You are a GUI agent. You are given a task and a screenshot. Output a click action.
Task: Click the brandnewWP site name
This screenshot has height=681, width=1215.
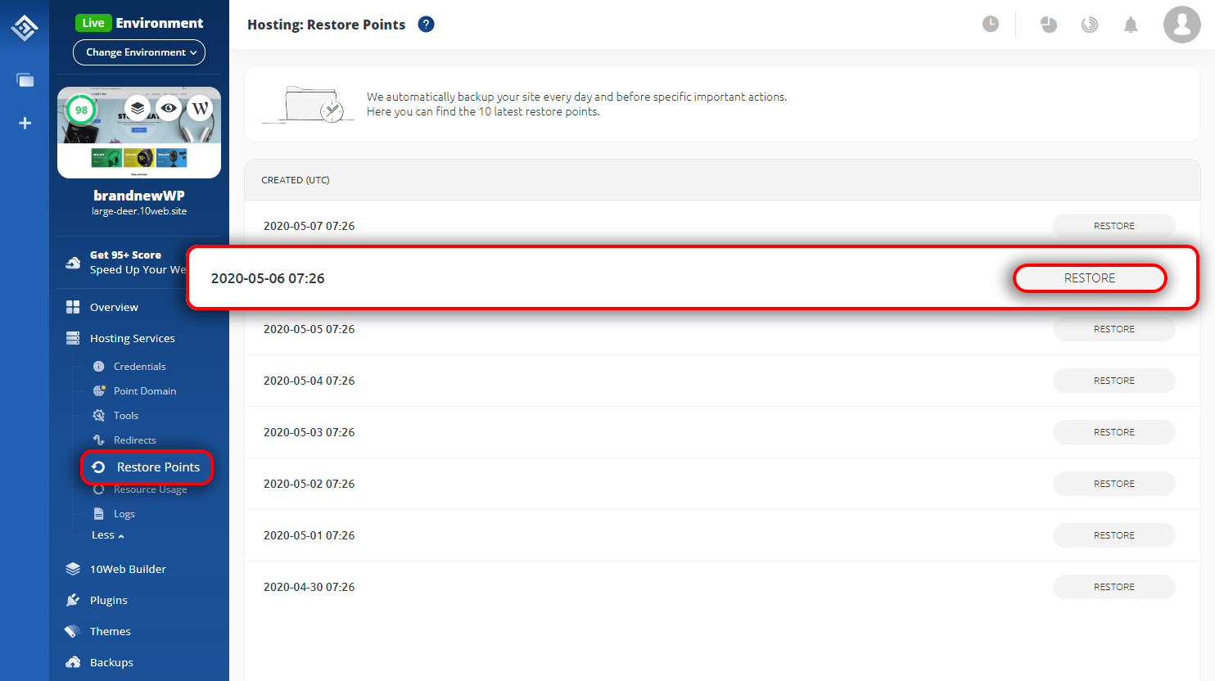coord(139,196)
